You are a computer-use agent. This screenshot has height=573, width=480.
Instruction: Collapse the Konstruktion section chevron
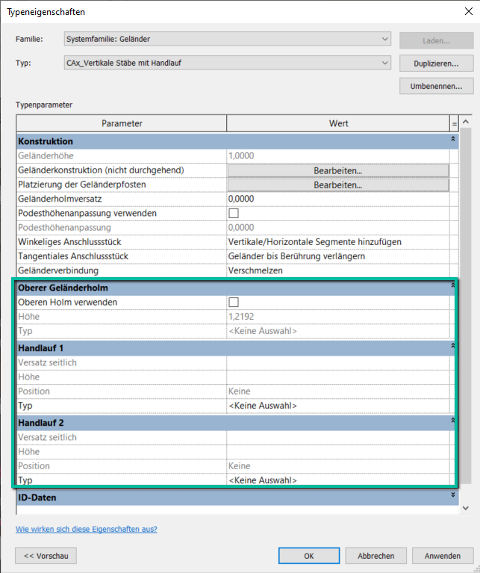[453, 140]
